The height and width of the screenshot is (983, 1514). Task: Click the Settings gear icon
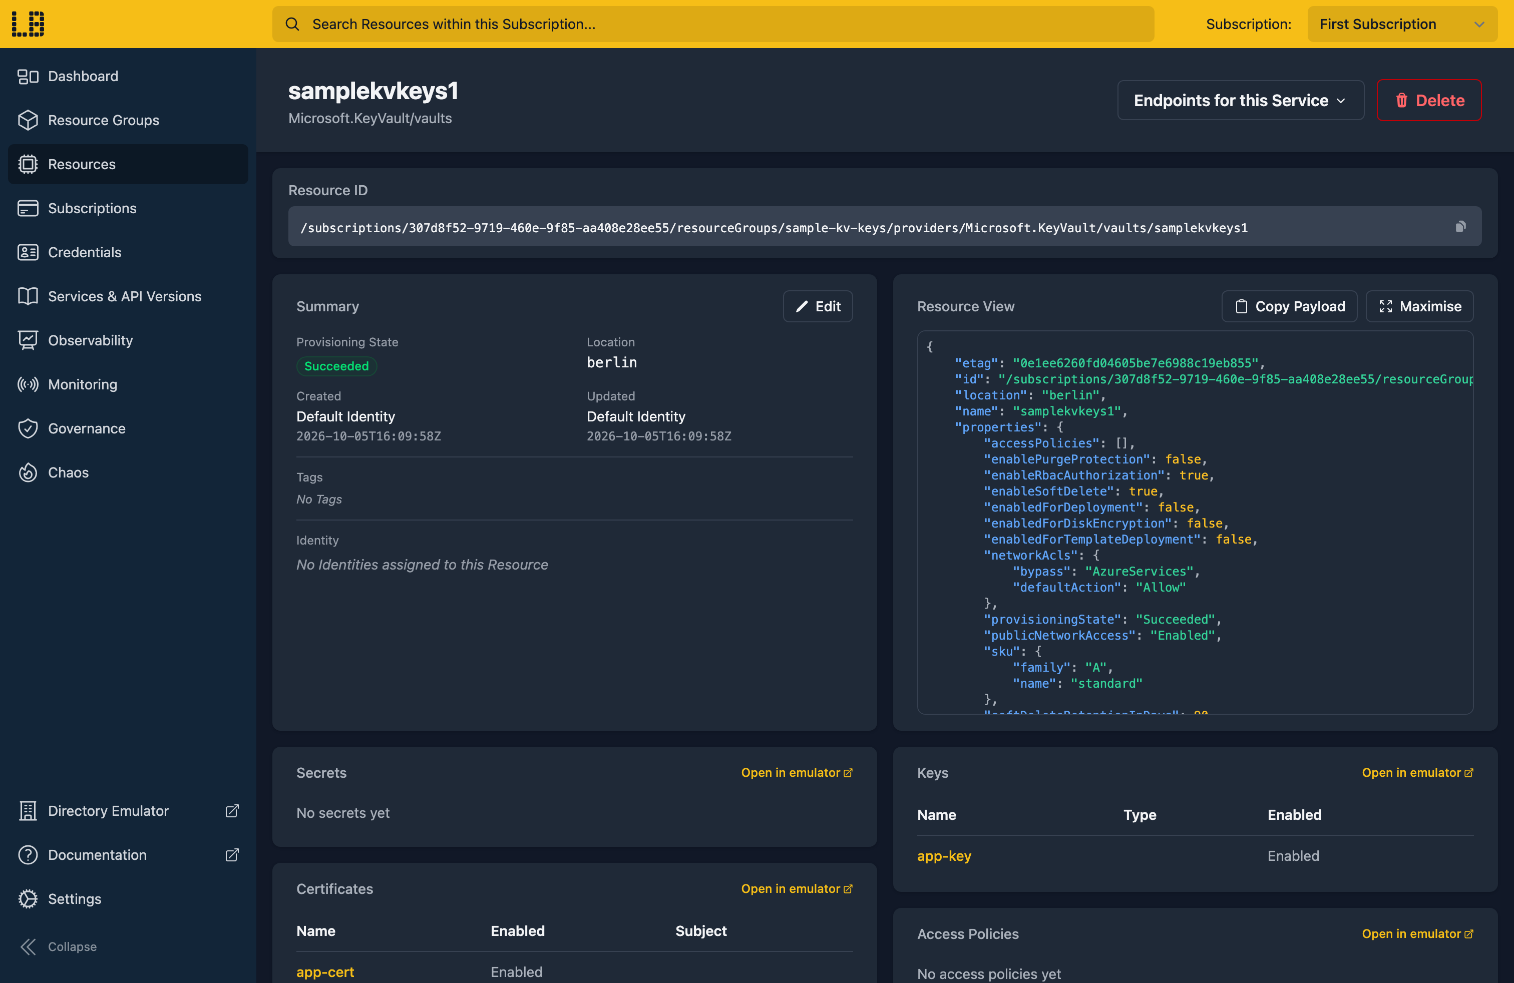(28, 898)
